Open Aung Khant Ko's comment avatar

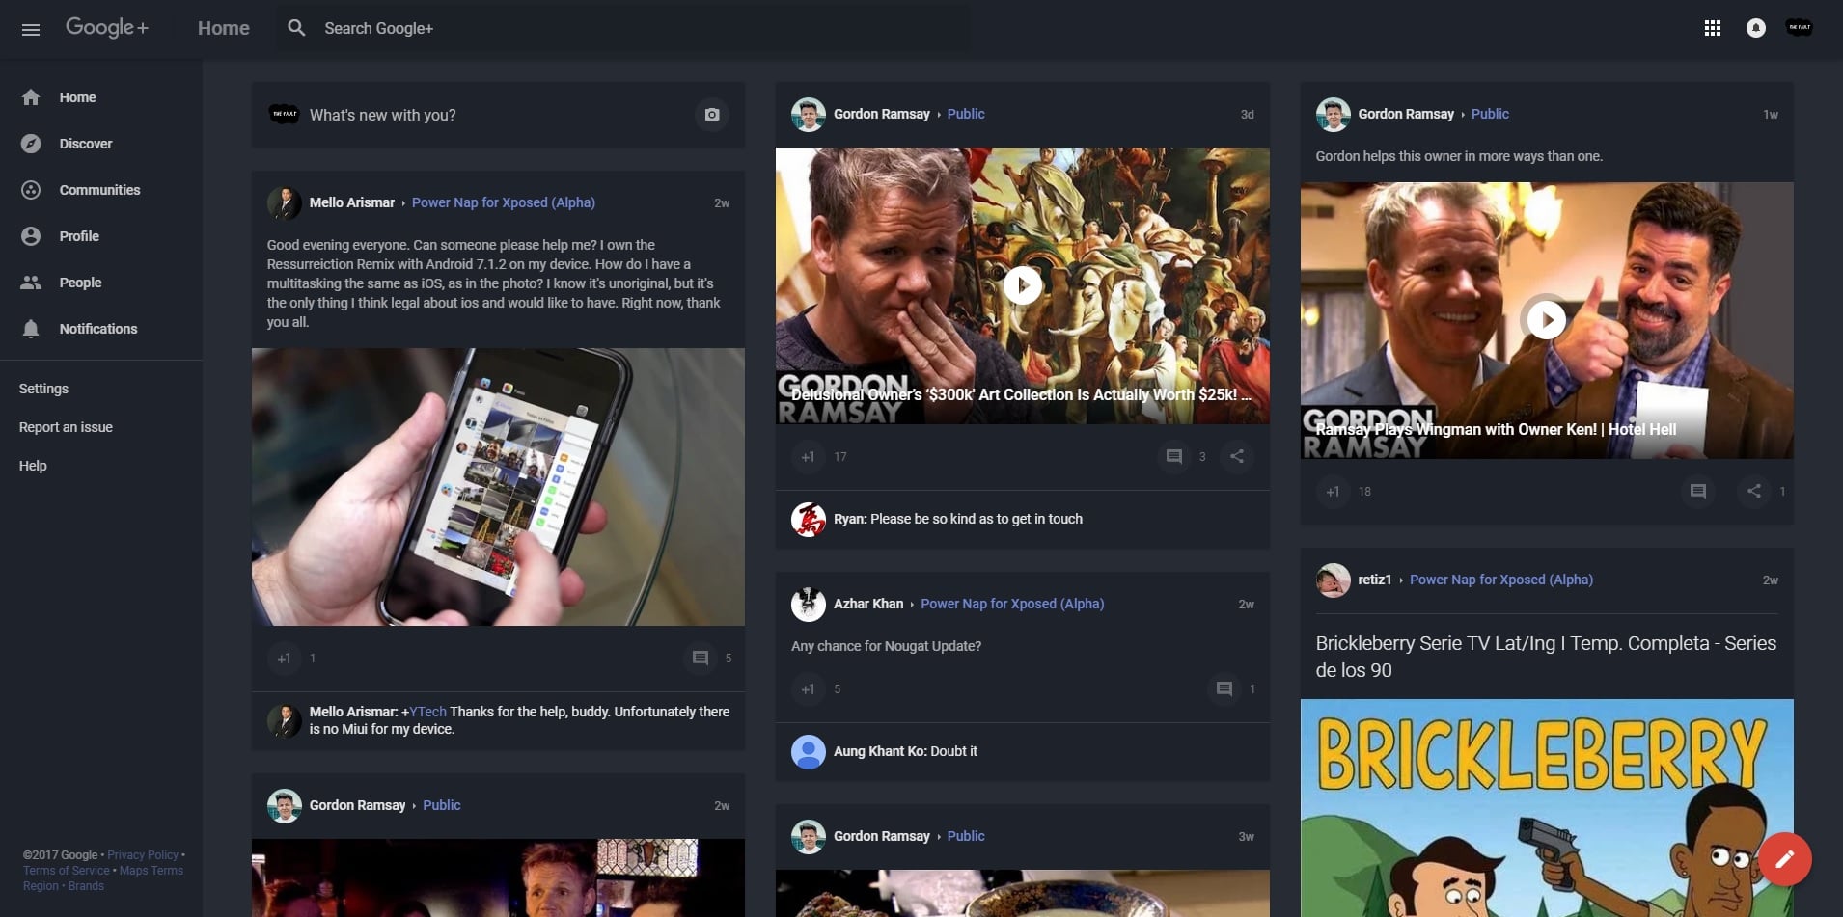(x=809, y=752)
